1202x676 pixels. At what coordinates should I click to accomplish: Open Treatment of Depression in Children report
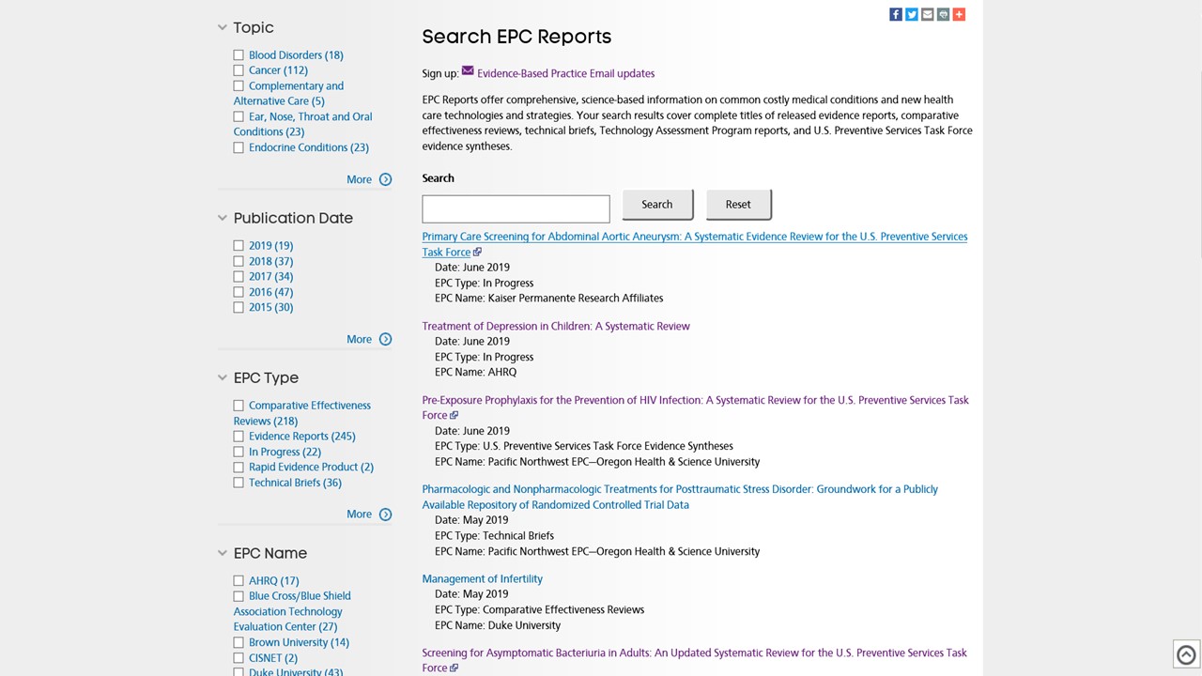click(556, 326)
